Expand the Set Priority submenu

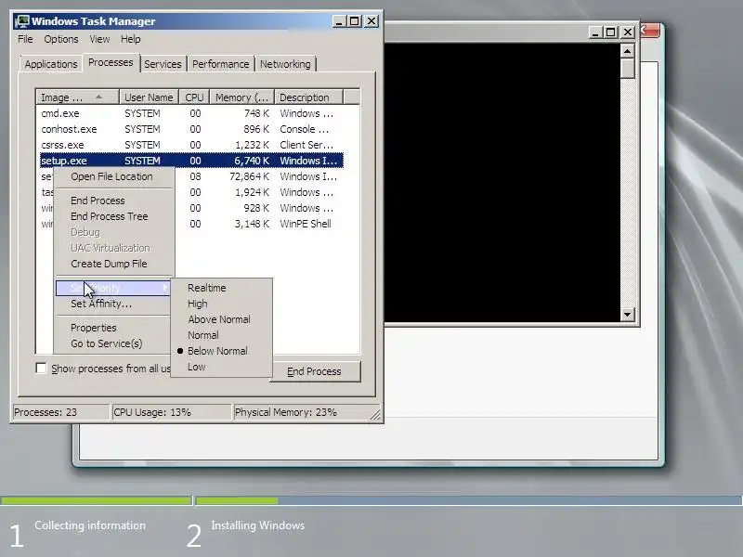[112, 288]
